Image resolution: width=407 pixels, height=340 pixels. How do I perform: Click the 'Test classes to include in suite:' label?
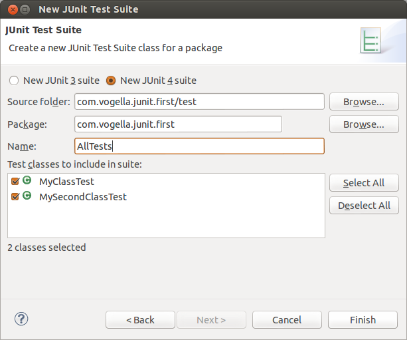coord(74,164)
